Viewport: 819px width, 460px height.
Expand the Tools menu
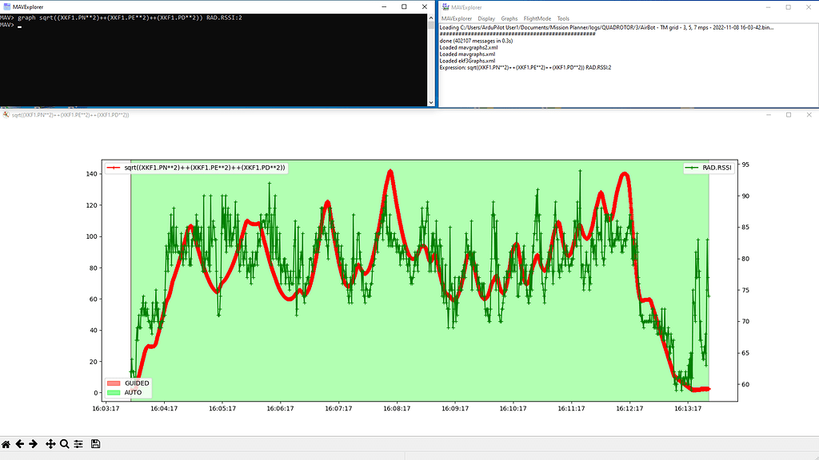(x=563, y=18)
